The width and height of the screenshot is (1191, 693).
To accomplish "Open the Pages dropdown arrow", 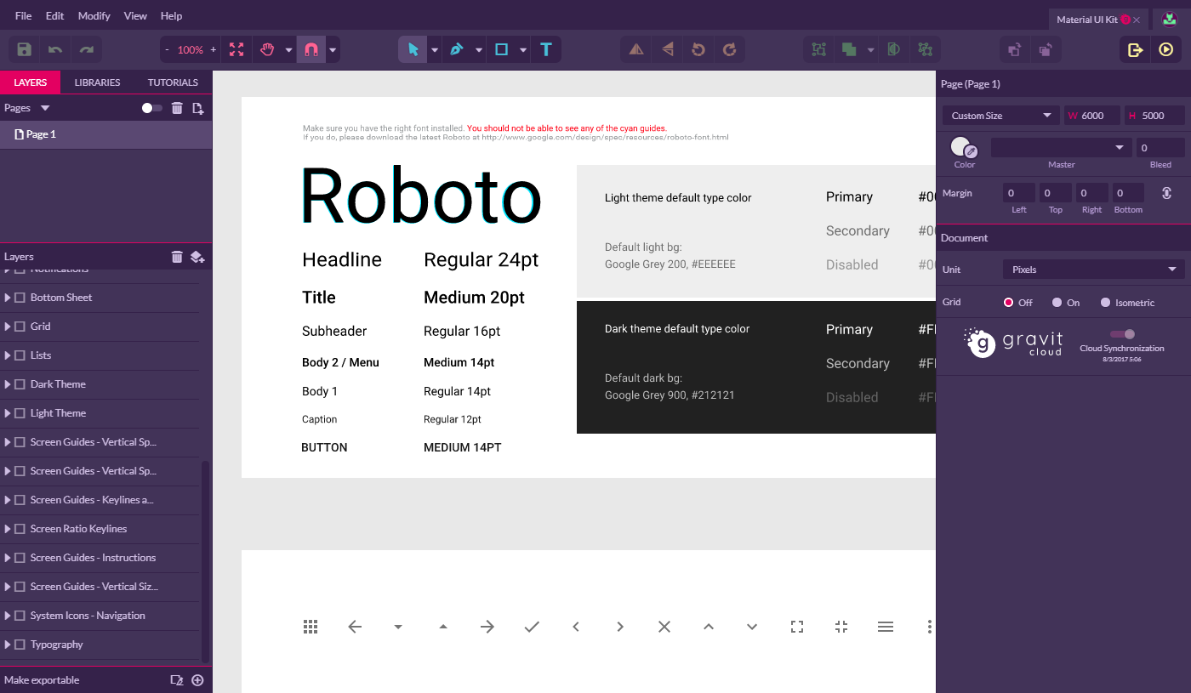I will click(45, 108).
